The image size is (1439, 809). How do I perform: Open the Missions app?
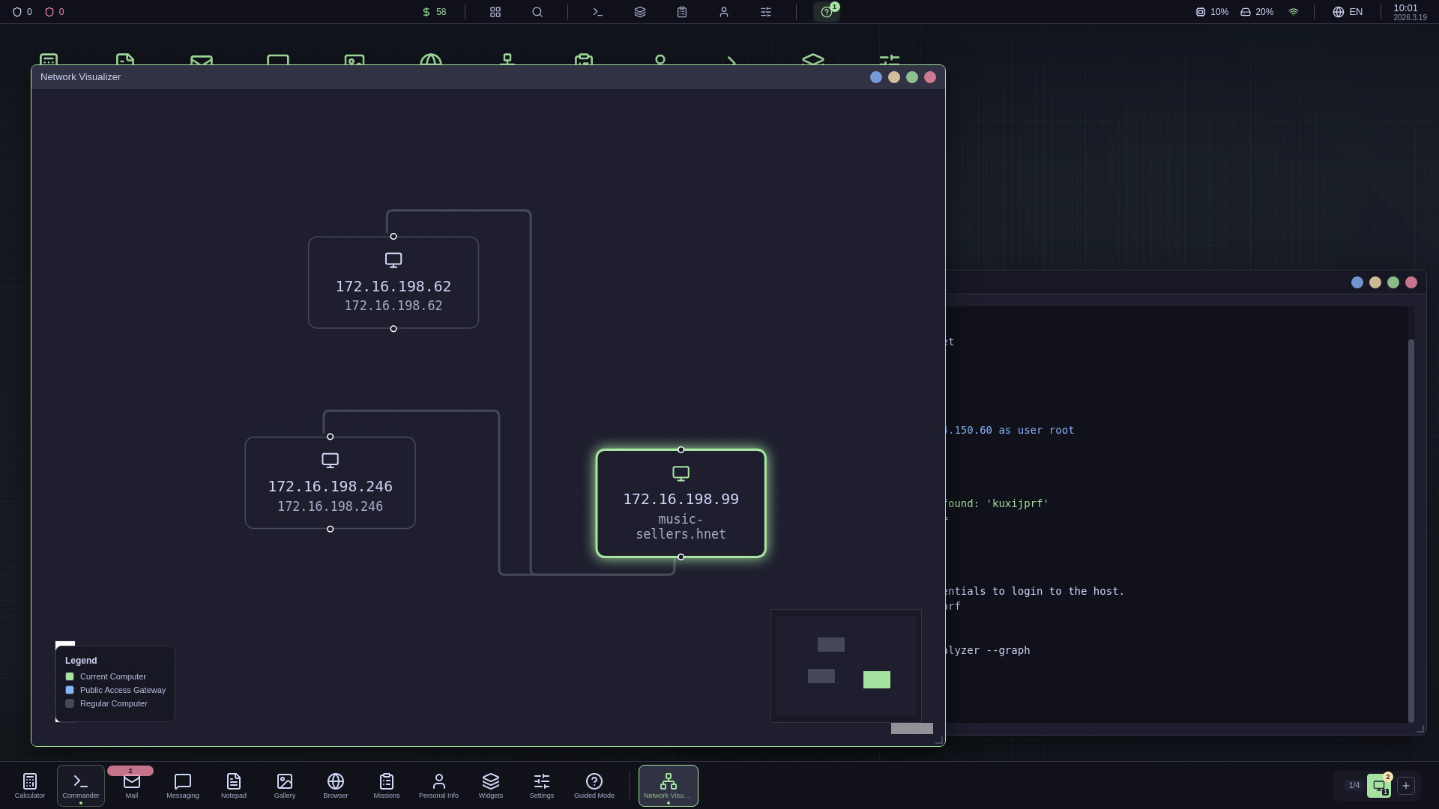coord(386,784)
